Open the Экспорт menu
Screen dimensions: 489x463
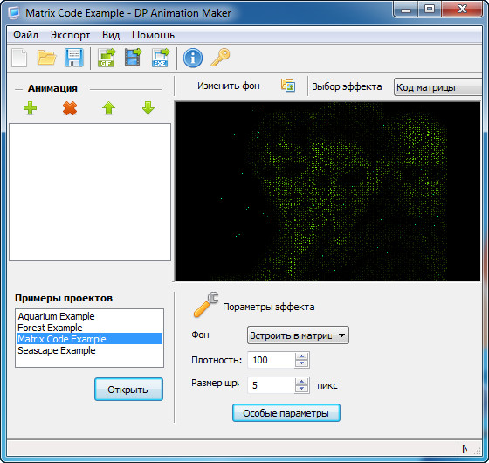pos(70,35)
